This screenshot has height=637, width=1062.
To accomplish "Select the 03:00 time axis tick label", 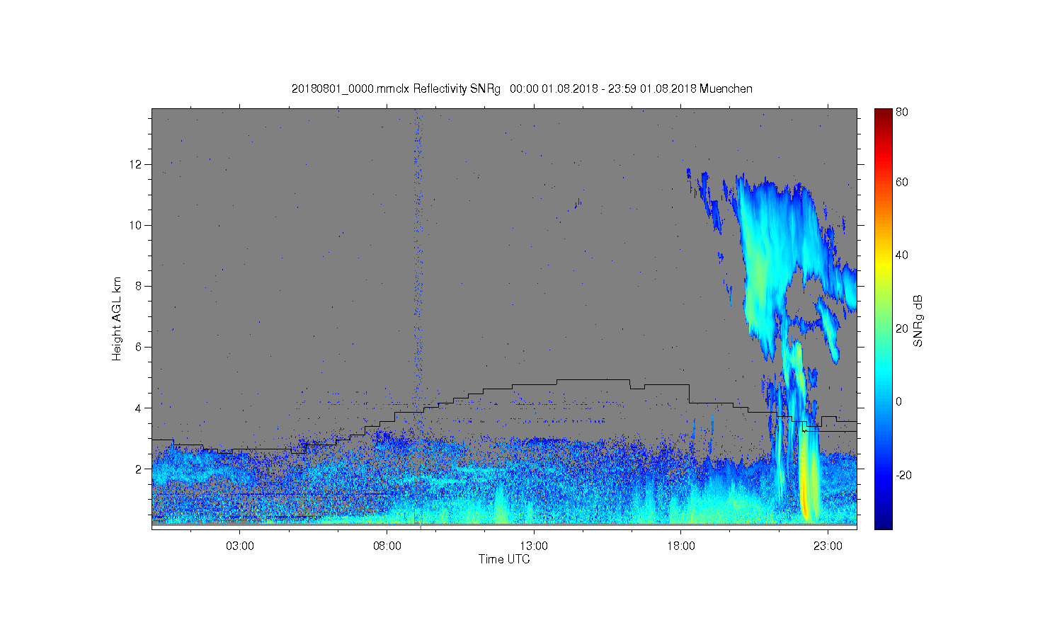I will 240,546.
